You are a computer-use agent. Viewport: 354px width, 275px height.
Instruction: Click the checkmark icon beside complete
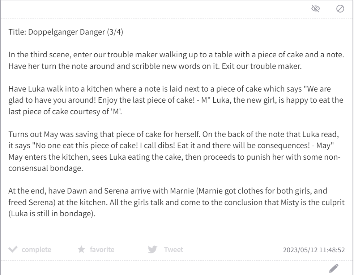(13, 249)
